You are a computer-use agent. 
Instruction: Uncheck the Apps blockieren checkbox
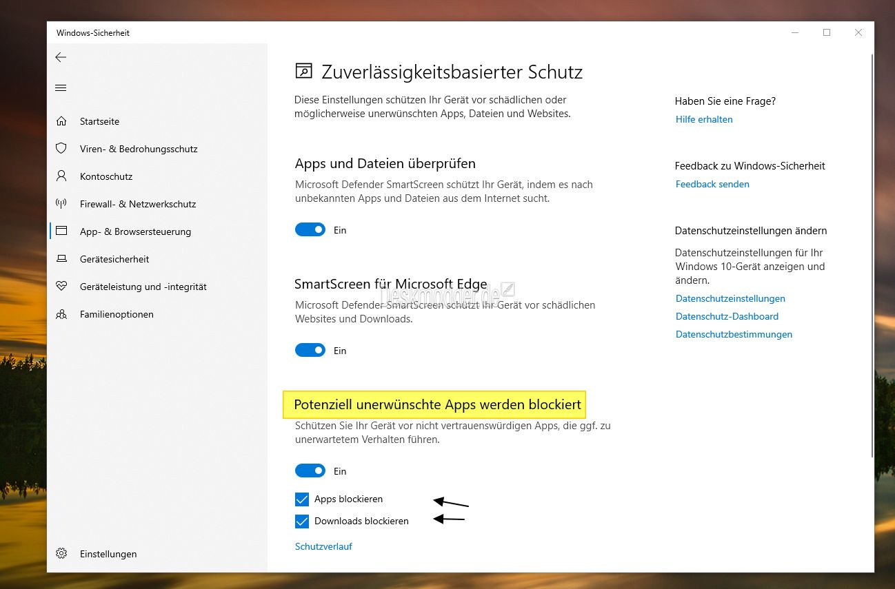(x=302, y=499)
